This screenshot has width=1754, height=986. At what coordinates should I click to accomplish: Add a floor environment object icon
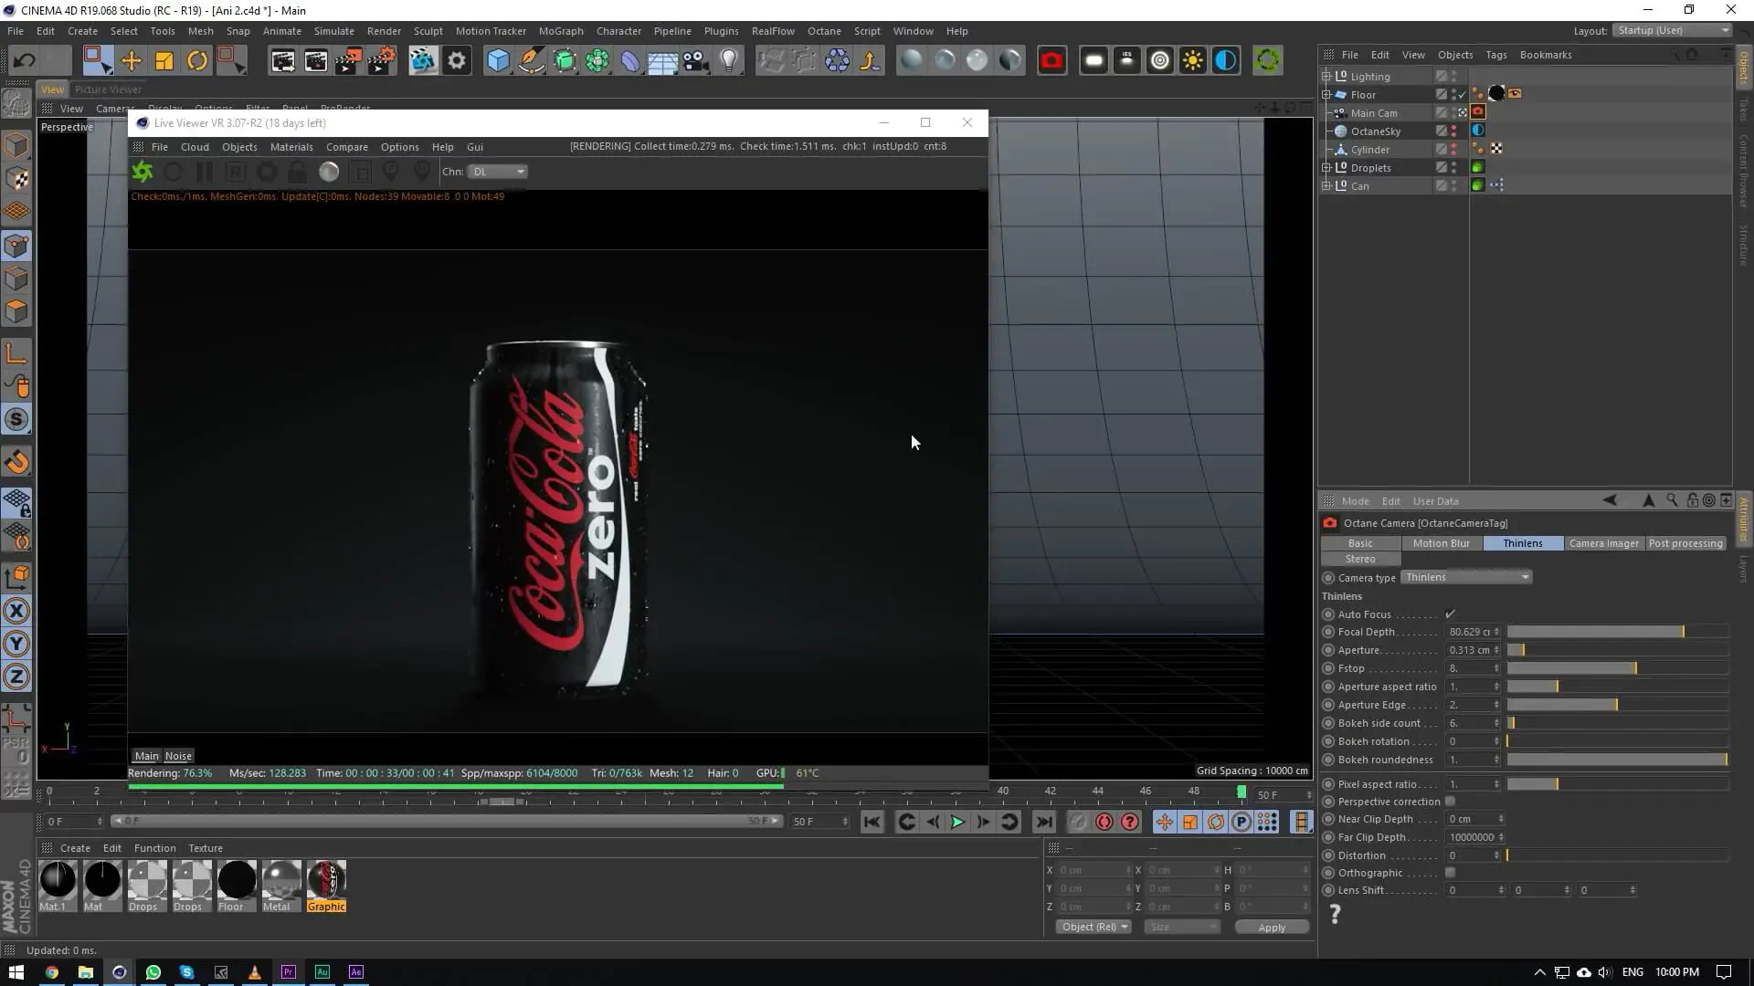(663, 61)
